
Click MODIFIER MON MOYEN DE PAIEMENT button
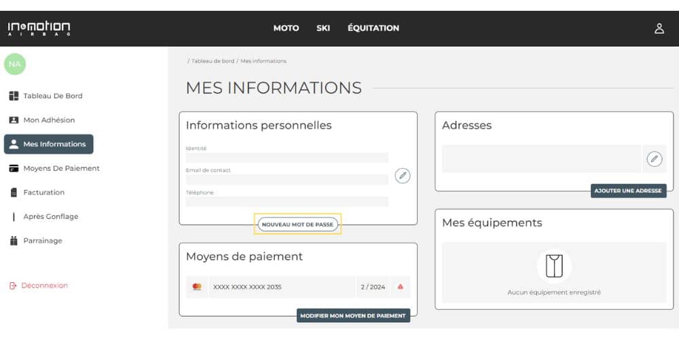[x=353, y=316]
